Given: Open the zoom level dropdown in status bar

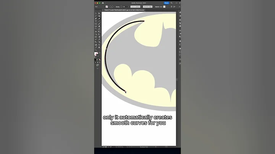Looking at the screenshot, I should tap(108, 147).
